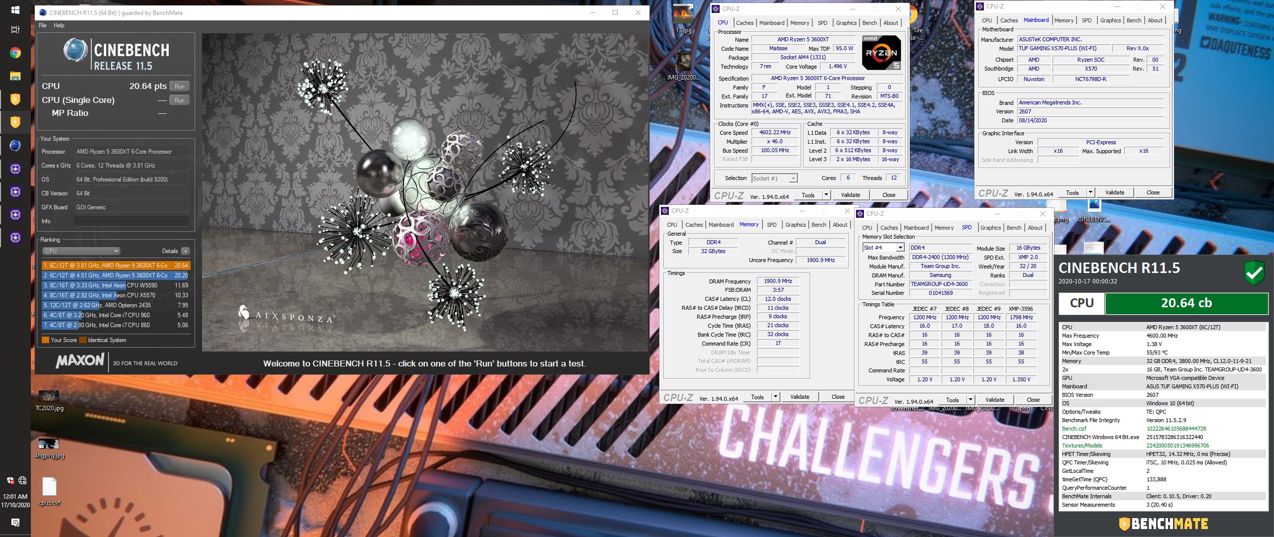Open Tools dropdown arrow in CPU-Z CPU window

[826, 195]
